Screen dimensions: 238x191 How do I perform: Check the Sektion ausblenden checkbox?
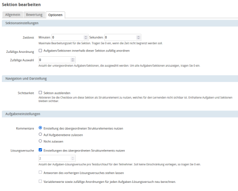pos(40,92)
